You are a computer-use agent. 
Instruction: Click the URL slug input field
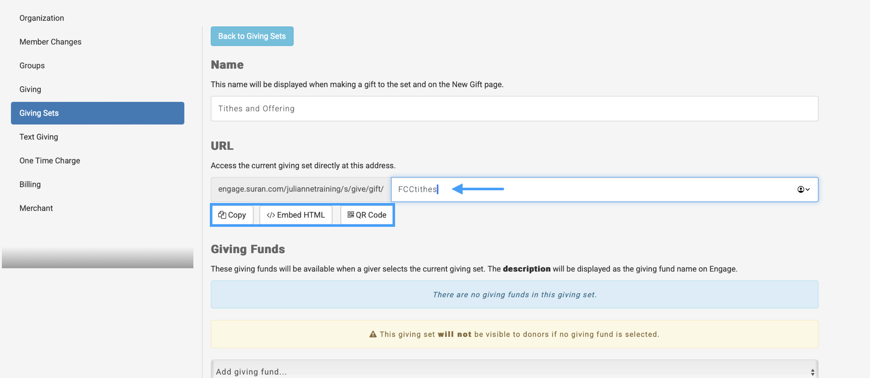(595, 189)
